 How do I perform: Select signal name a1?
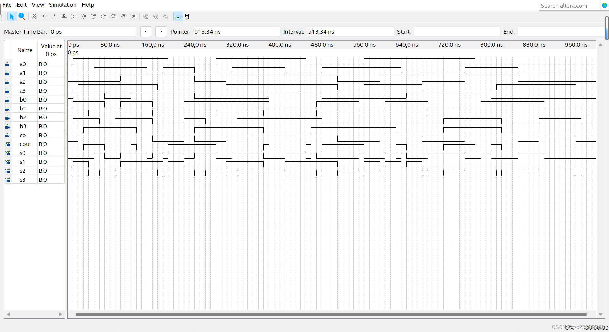tap(23, 73)
